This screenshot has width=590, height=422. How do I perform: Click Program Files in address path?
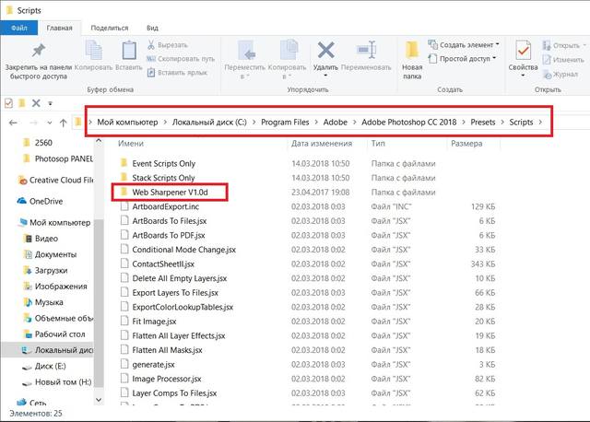click(285, 123)
